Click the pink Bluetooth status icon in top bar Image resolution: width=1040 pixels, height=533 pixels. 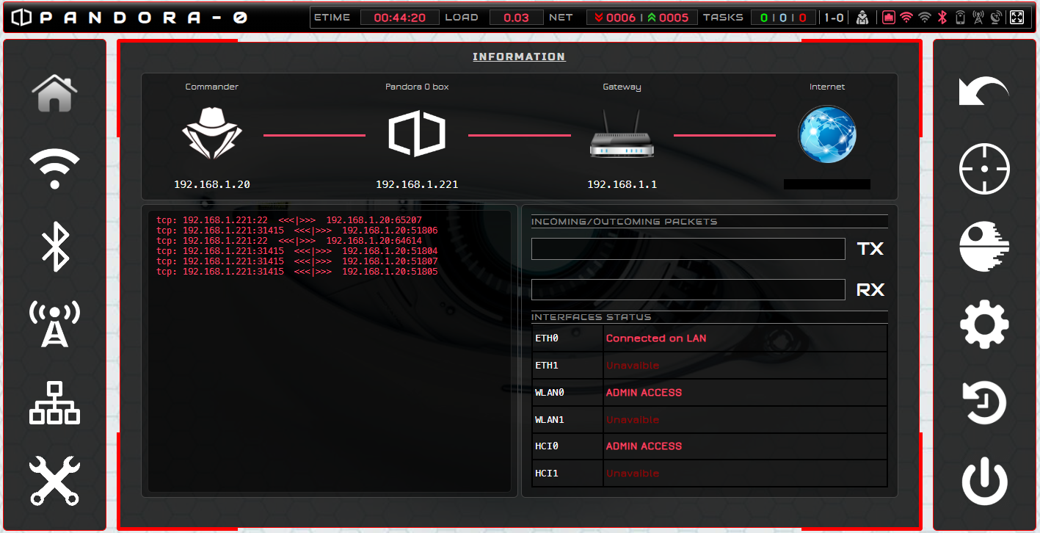click(943, 18)
